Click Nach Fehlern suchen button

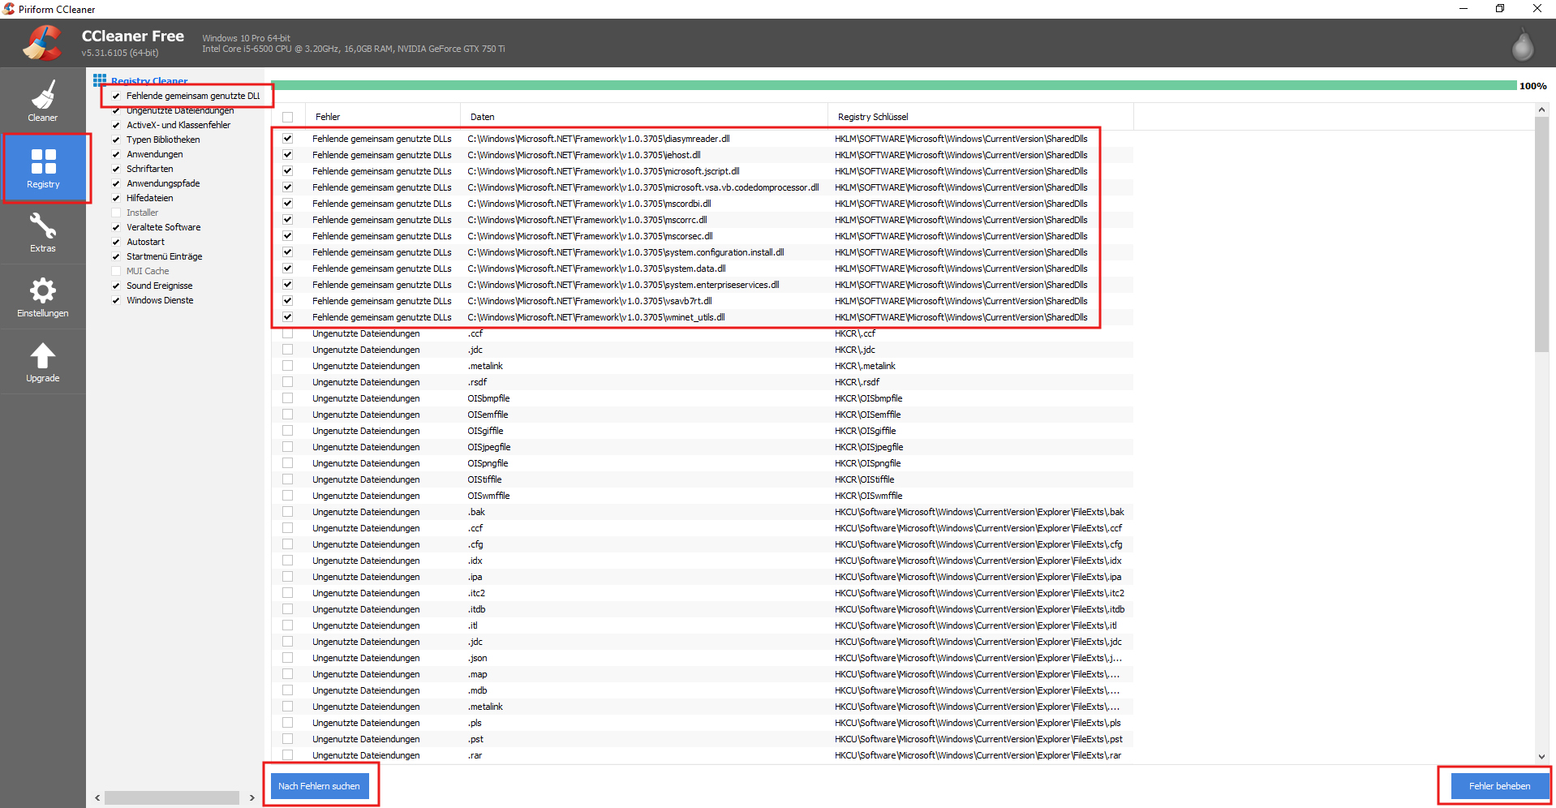click(320, 786)
